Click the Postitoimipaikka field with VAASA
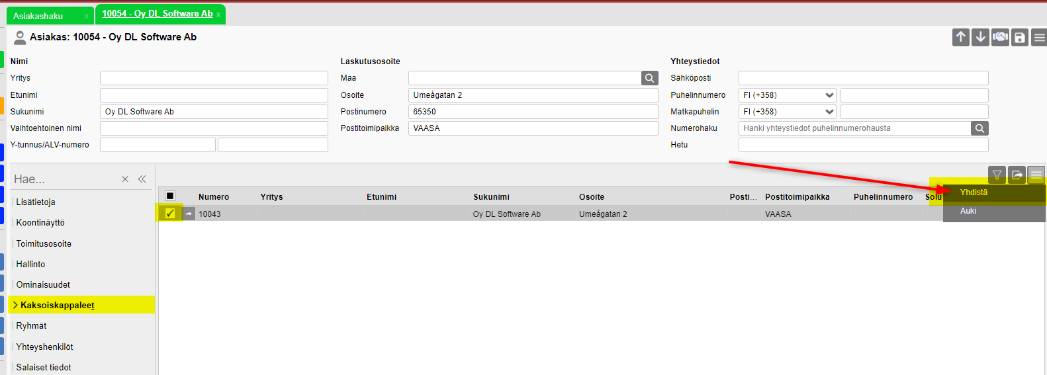The width and height of the screenshot is (1047, 375). click(533, 128)
